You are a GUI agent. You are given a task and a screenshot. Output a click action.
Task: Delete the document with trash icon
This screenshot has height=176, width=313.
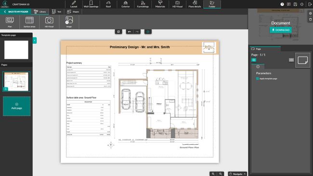(x=311, y=19)
